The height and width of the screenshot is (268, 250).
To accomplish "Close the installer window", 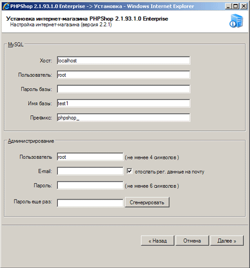I will pyautogui.click(x=244, y=6).
